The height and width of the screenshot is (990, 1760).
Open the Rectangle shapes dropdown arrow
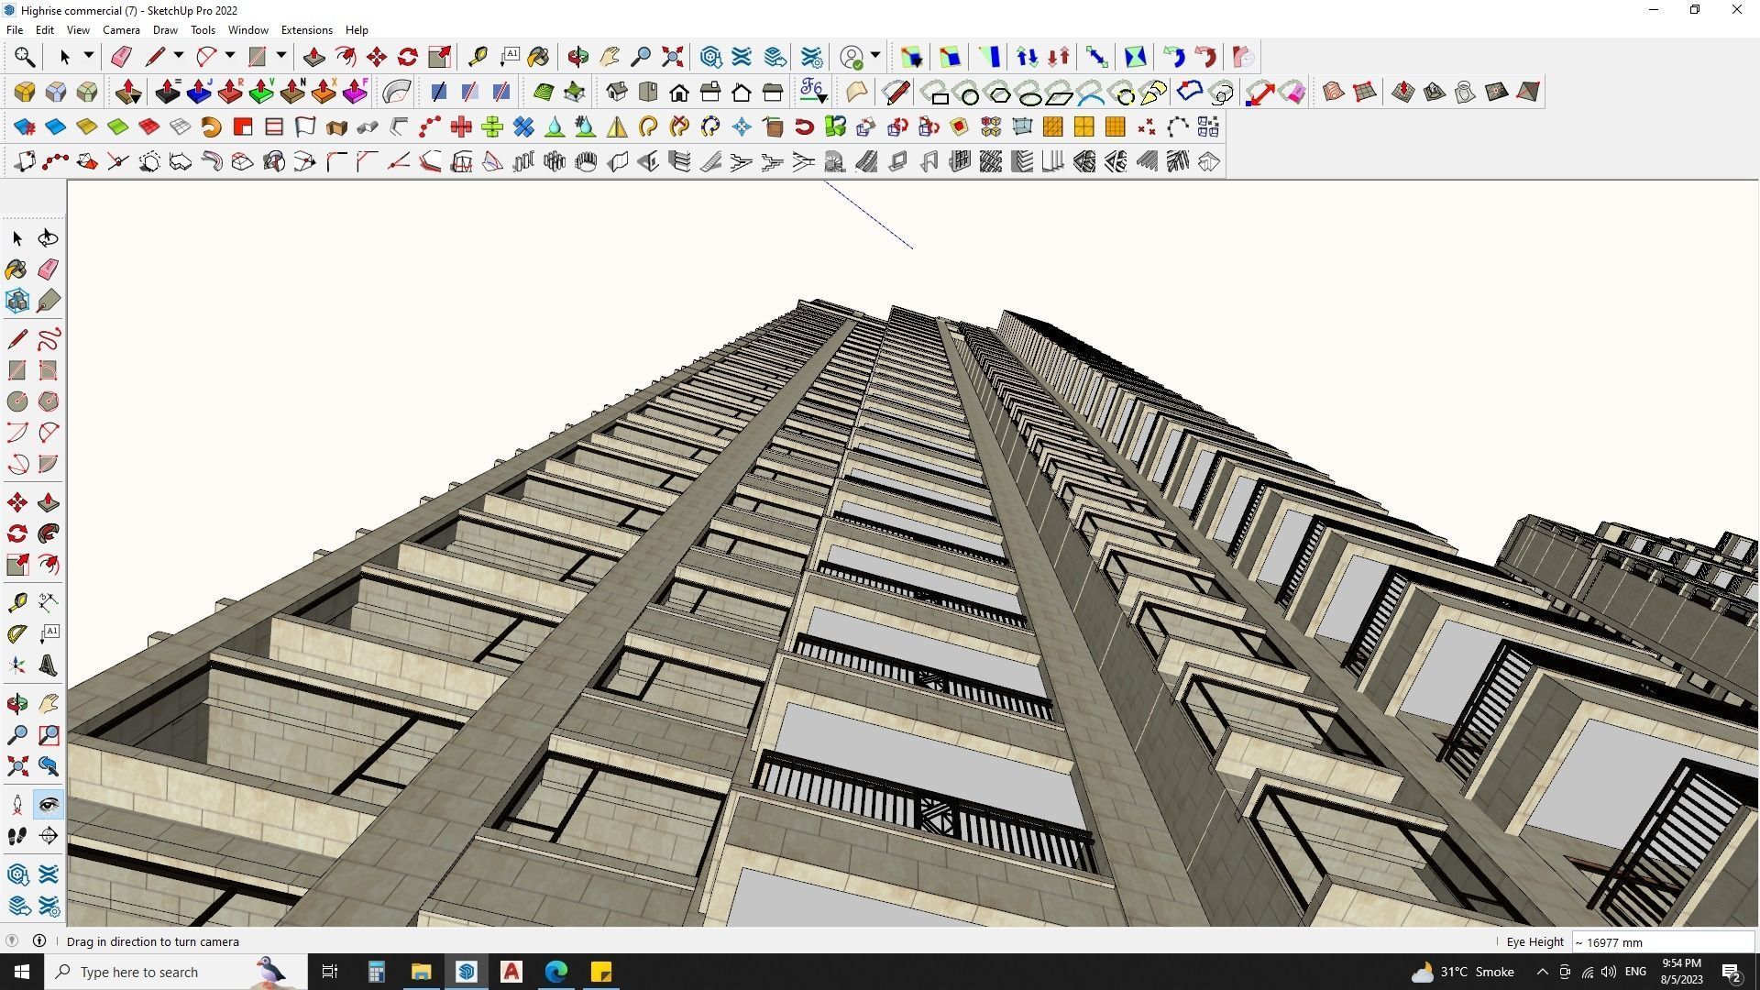281,57
